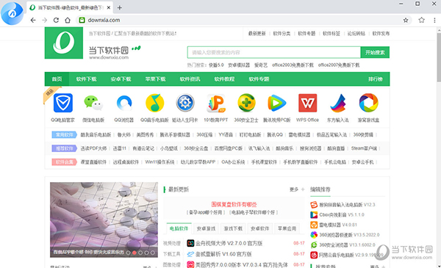Click the 金舟视频大师 list icon
The width and height of the screenshot is (441, 268).
190,243
